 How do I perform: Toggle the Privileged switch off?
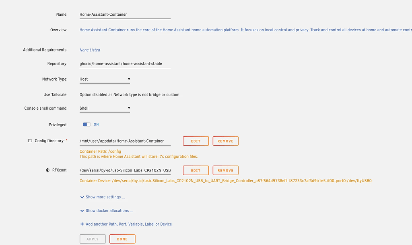coord(86,125)
